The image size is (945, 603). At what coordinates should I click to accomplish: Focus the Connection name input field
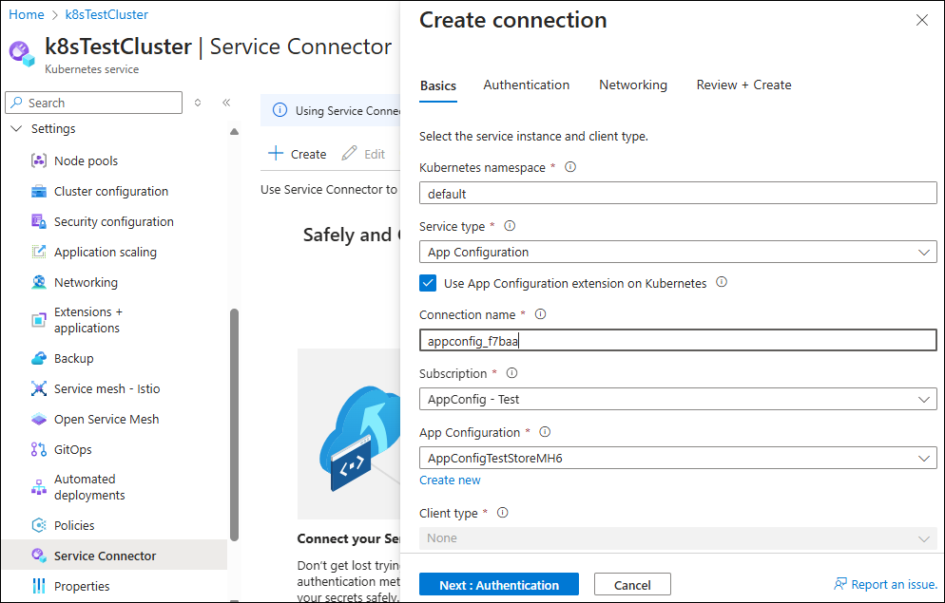tap(678, 341)
